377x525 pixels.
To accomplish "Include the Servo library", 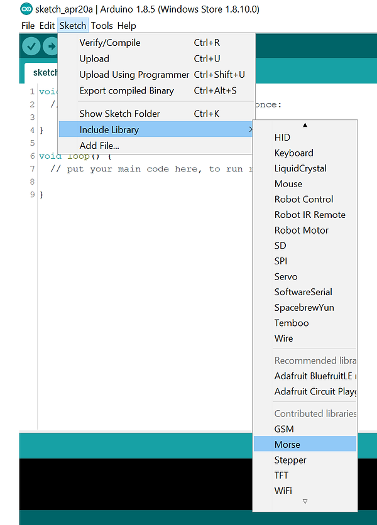I will [x=305, y=276].
